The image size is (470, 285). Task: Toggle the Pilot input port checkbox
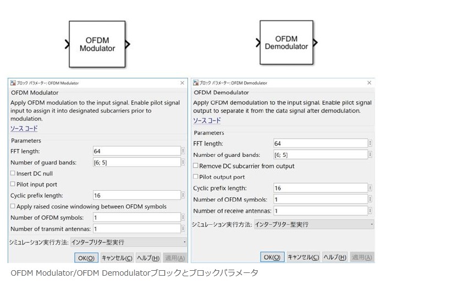(x=13, y=185)
